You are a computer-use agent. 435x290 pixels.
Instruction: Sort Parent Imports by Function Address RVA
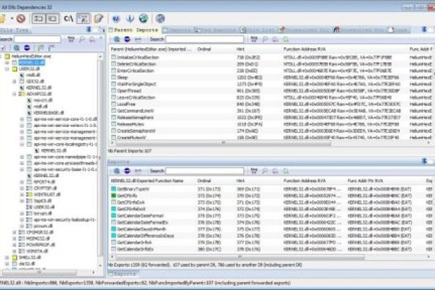304,49
